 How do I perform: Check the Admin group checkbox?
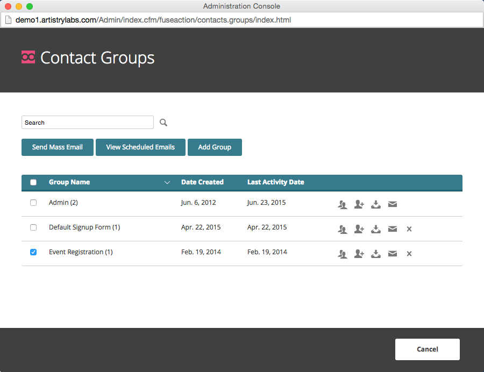point(33,203)
